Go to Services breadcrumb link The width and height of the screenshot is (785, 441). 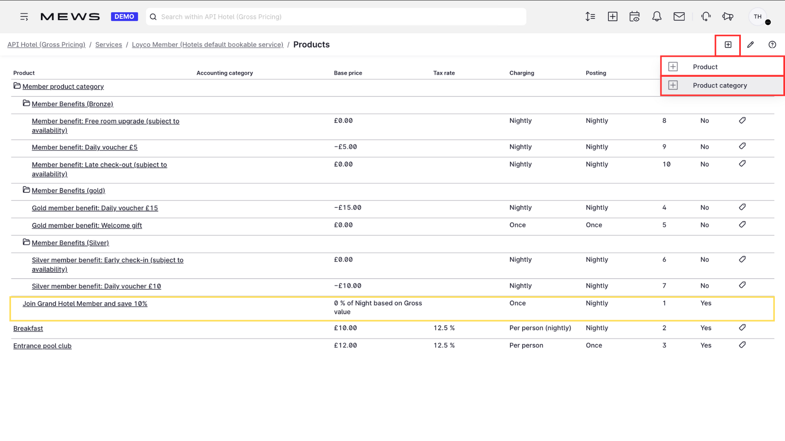[108, 45]
